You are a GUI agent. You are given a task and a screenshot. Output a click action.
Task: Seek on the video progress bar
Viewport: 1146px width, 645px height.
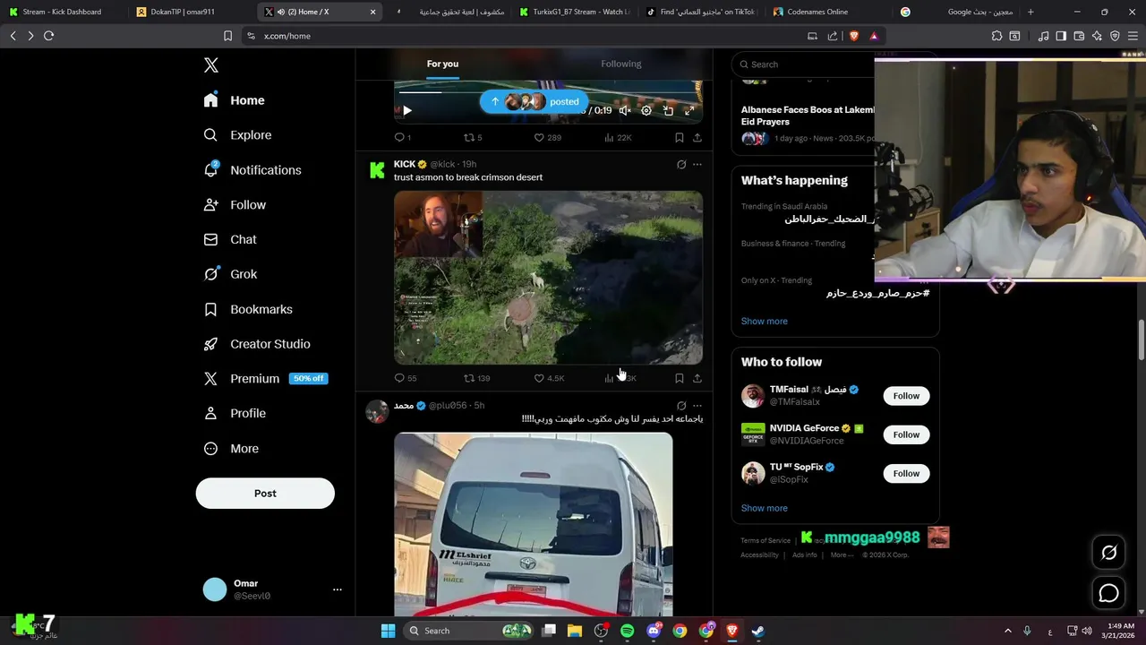[548, 92]
